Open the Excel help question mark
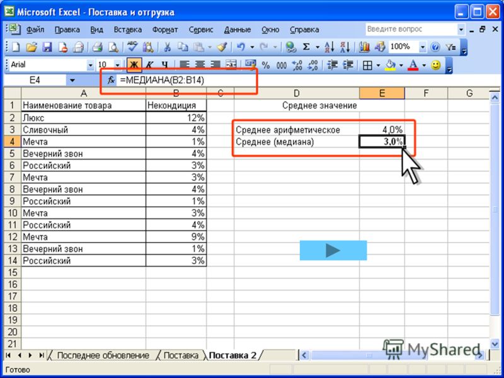Screen dimensions: 504x378 coord(435,47)
